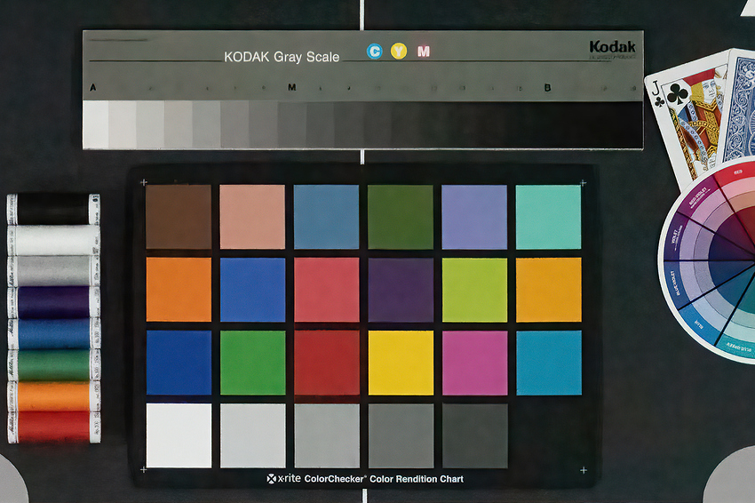Choose the dark purple ColorChecker patch
Screen dimensions: 755x503
click(x=401, y=290)
